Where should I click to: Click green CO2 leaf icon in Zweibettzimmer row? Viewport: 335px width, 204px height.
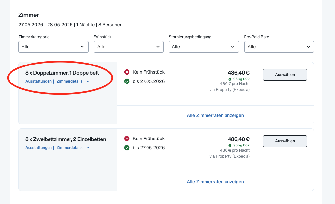230,145
